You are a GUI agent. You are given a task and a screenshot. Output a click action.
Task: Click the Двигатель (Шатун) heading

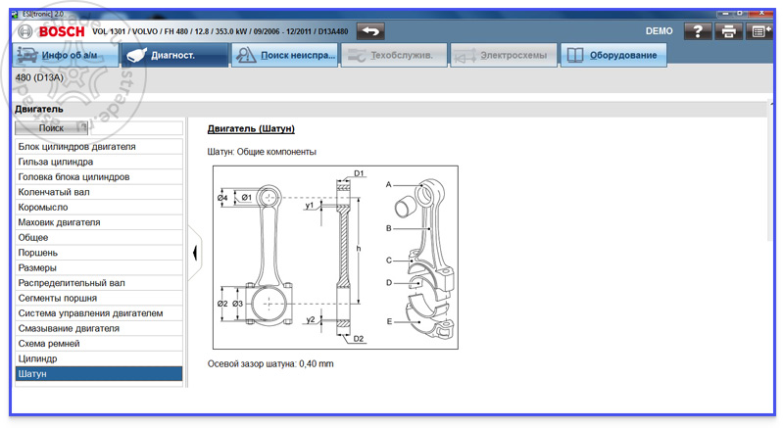(251, 128)
